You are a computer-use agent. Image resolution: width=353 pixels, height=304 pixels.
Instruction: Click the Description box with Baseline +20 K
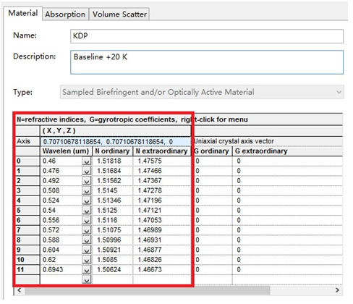click(207, 62)
